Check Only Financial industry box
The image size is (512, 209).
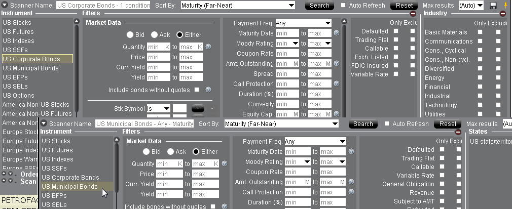(480, 87)
